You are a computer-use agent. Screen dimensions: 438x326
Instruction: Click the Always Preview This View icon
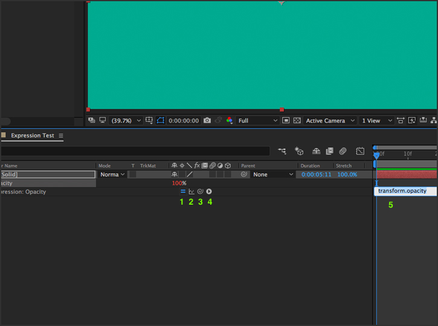pyautogui.click(x=91, y=120)
